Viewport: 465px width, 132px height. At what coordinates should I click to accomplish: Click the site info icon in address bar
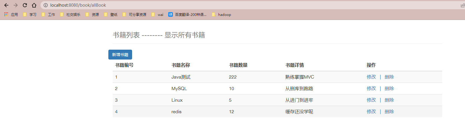46,5
